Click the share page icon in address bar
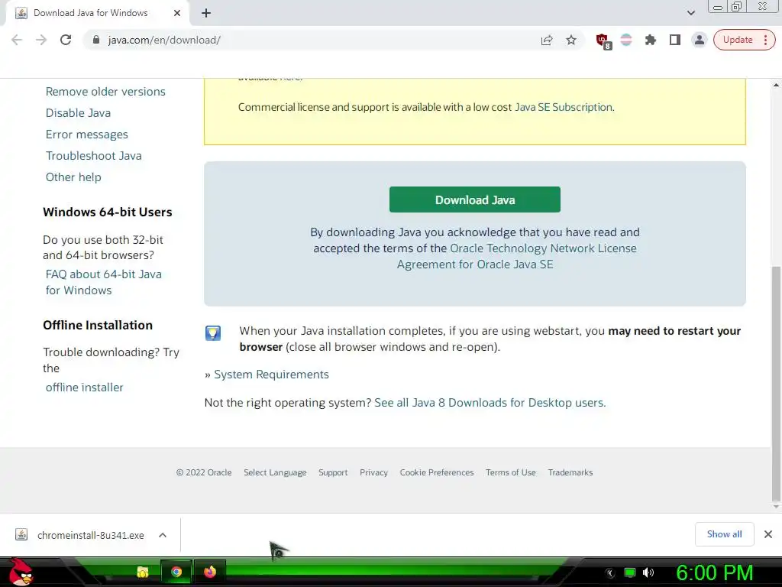The image size is (782, 587). (547, 40)
